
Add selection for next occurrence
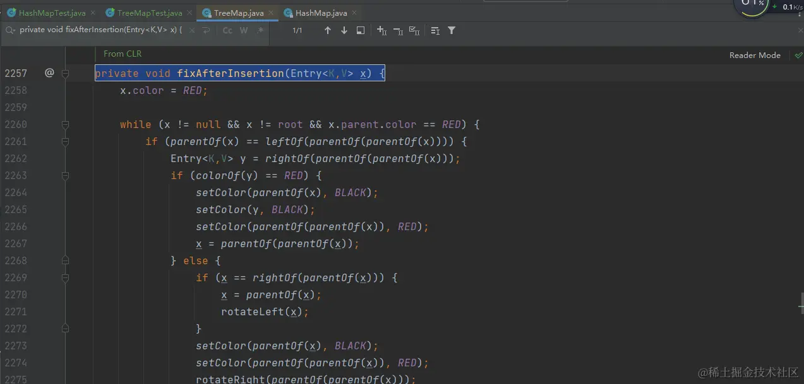pos(381,30)
